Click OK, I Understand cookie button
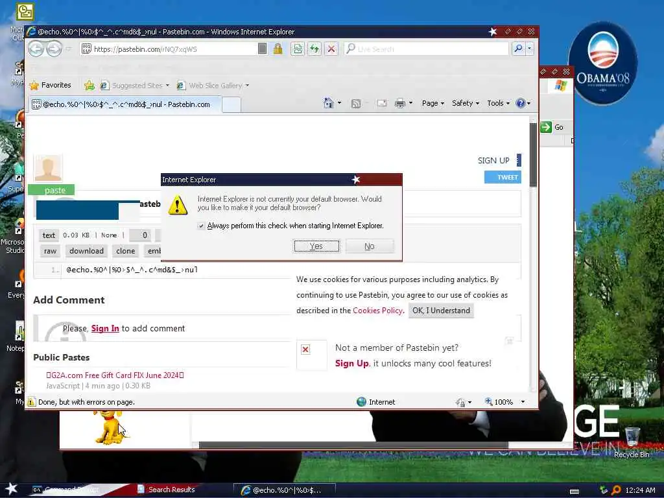 (x=441, y=311)
